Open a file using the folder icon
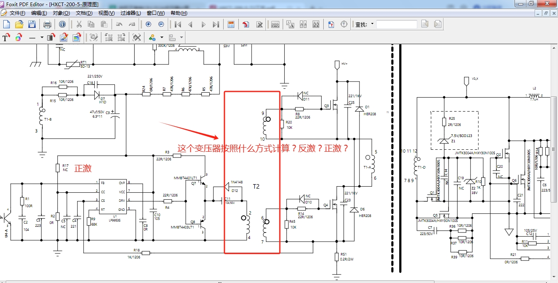558x283 pixels. 19,25
